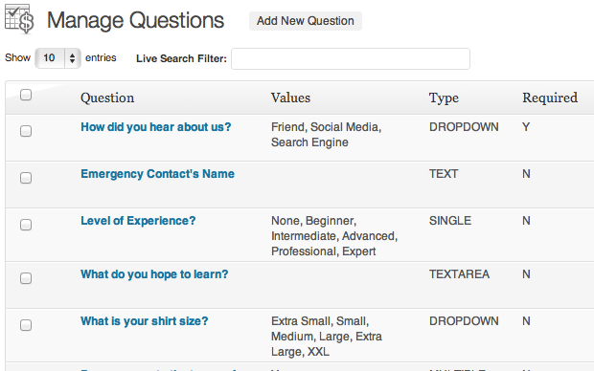Open 'What do you hope to learn?' link
This screenshot has height=371, width=594.
coord(154,274)
